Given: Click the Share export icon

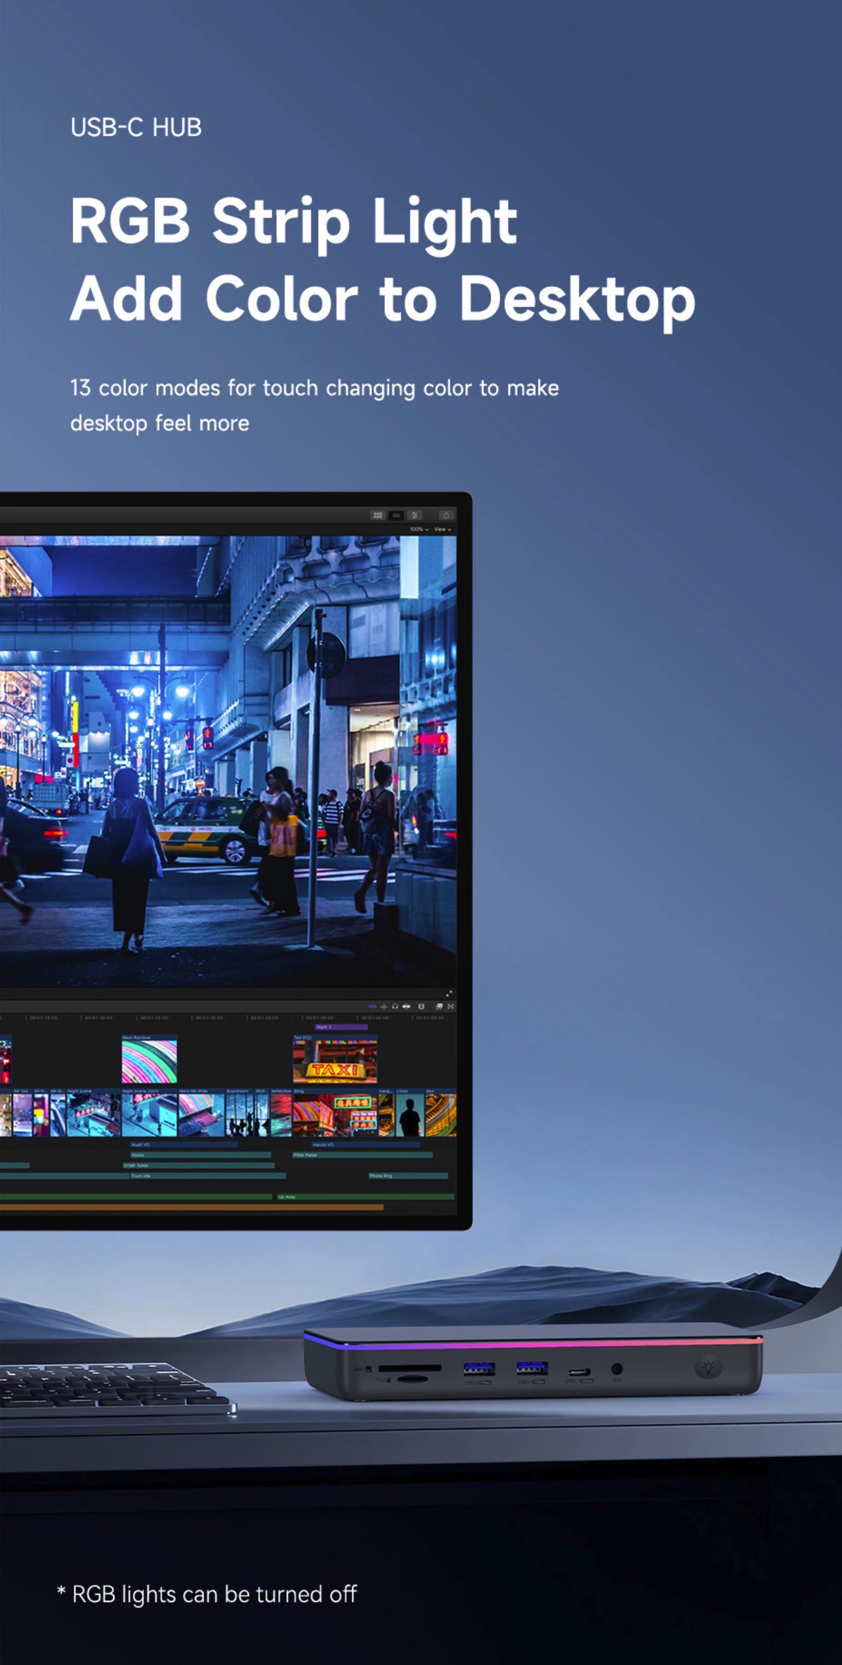Looking at the screenshot, I should coord(446,515).
